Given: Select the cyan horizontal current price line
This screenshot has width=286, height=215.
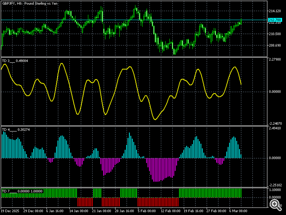Looking at the screenshot, I should pyautogui.click(x=134, y=20).
